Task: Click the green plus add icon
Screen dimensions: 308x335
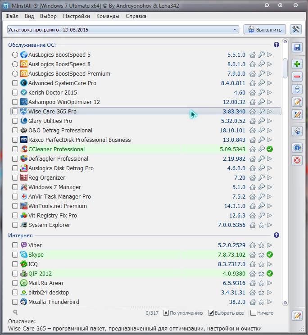Action: [297, 64]
